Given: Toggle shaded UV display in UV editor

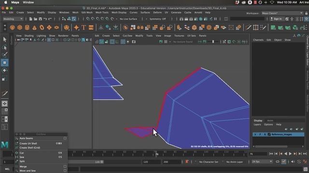Looking at the screenshot, I should click(101, 42).
